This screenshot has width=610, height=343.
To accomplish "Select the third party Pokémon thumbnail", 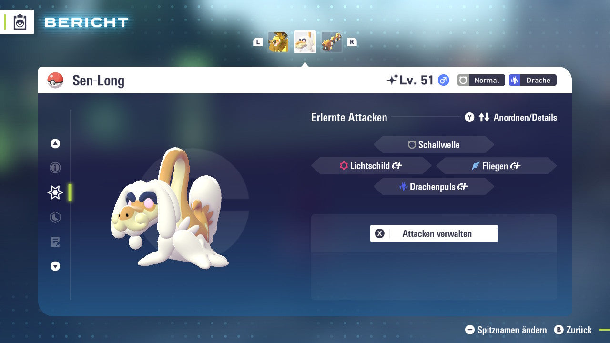I will pyautogui.click(x=331, y=42).
